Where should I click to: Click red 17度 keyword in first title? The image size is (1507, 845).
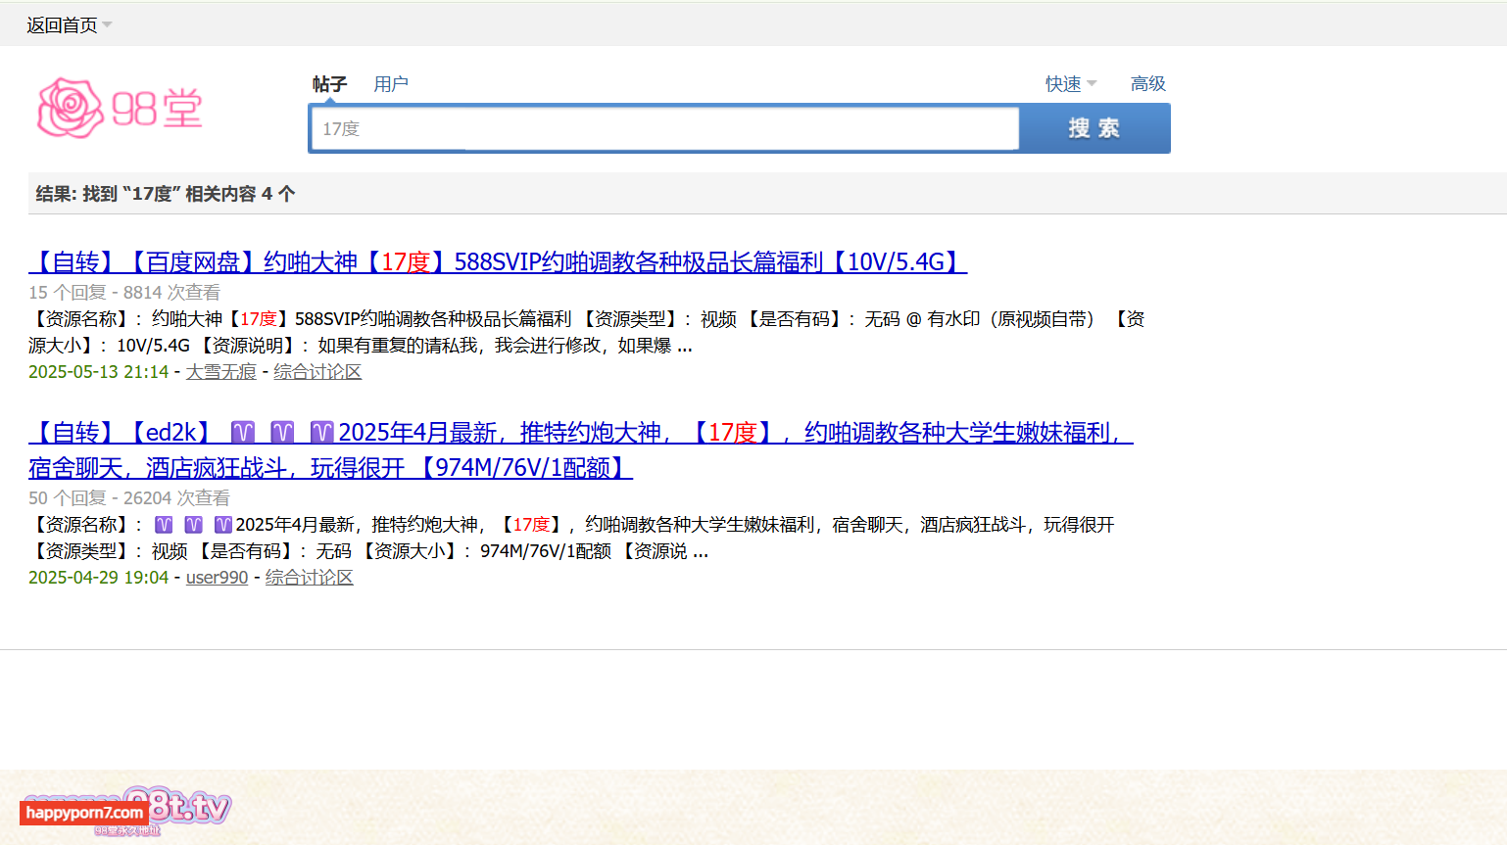(x=406, y=262)
